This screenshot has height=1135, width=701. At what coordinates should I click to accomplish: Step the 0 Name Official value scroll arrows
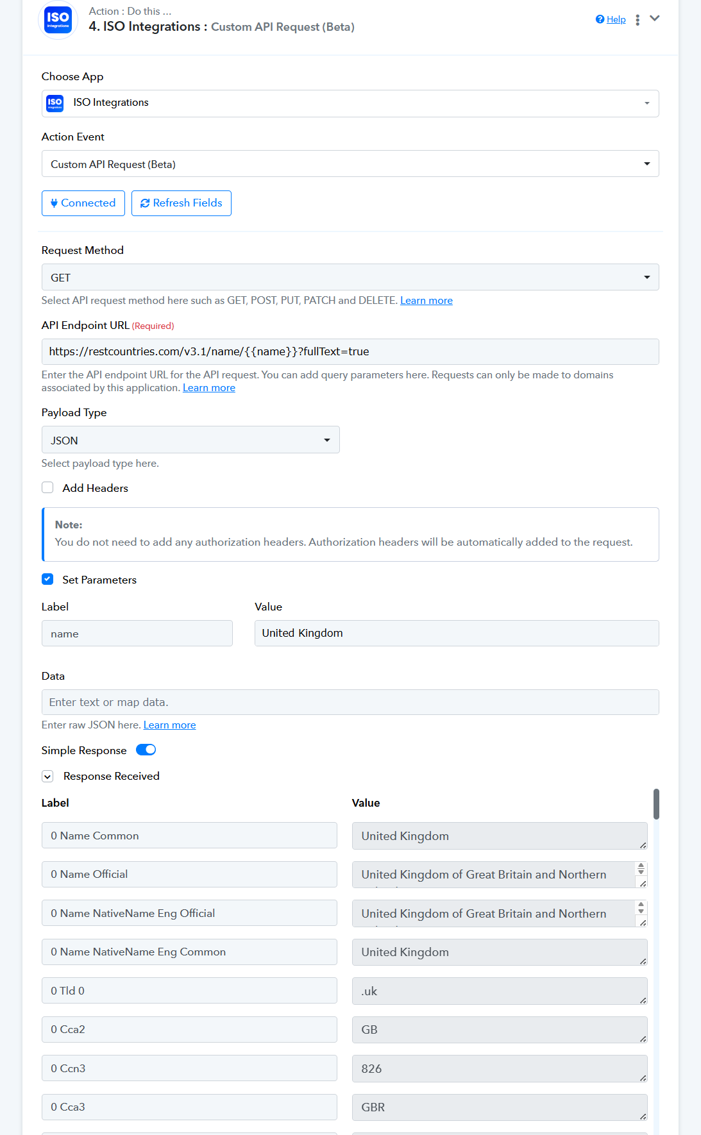click(x=641, y=869)
